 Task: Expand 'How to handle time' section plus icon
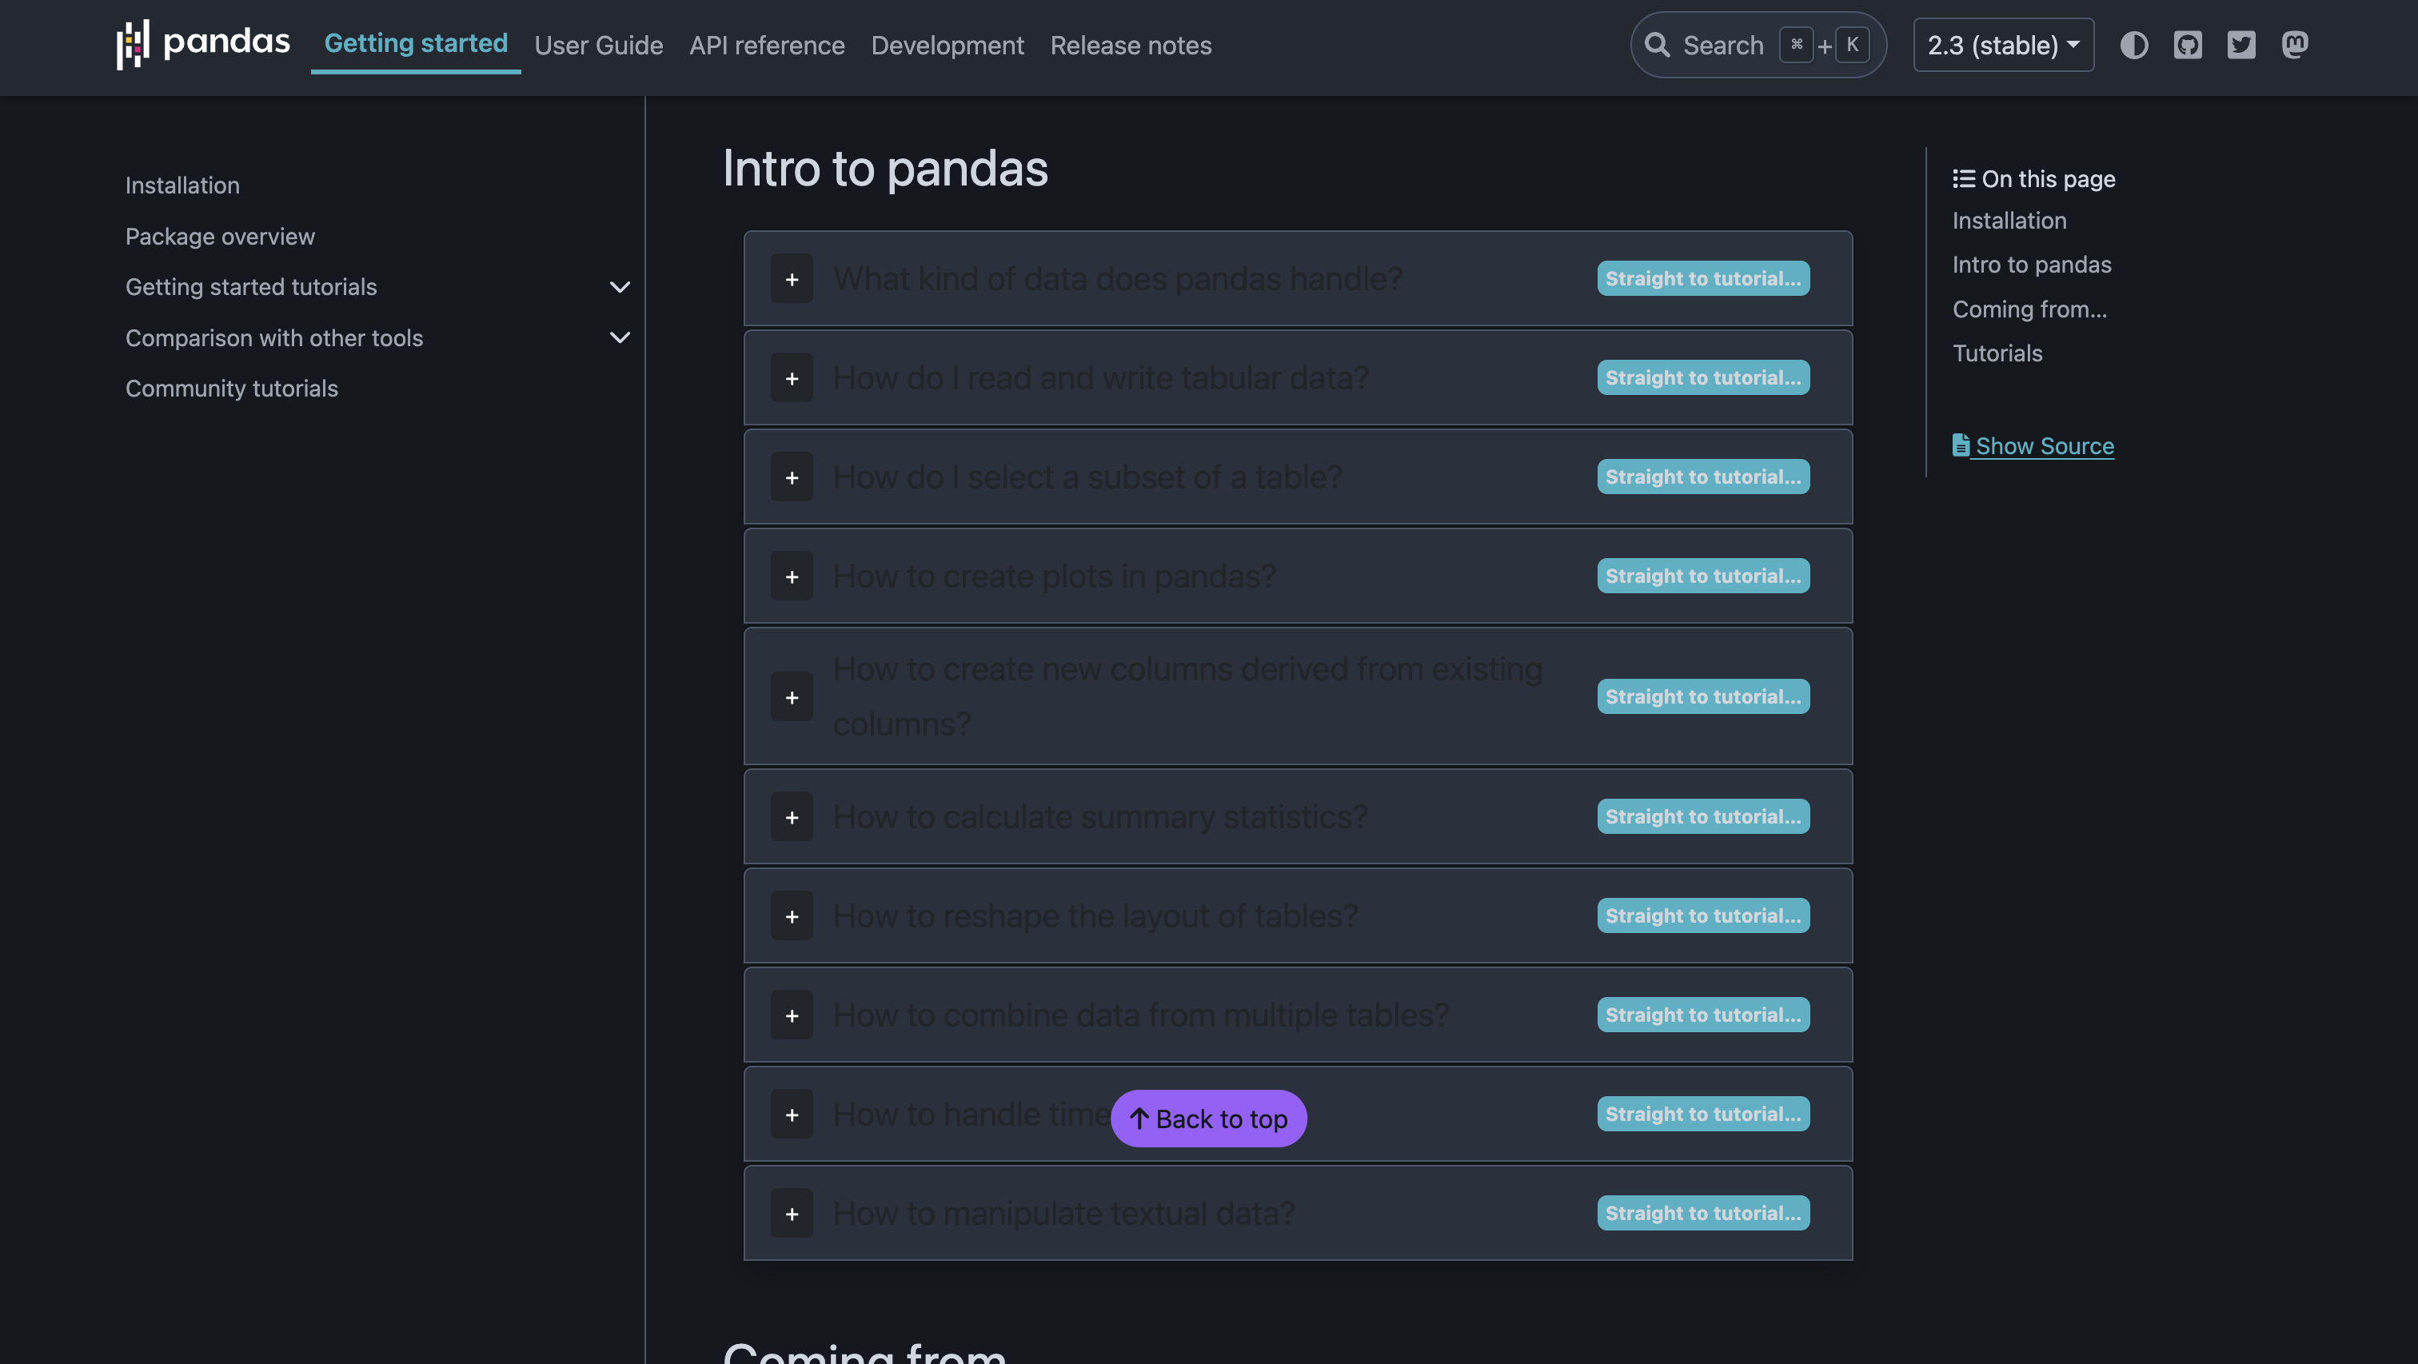coord(792,1115)
